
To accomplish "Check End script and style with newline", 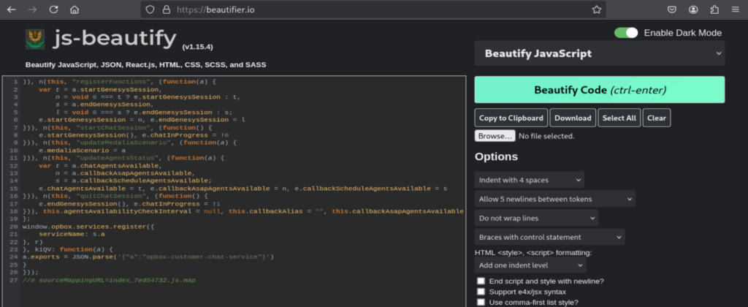I will 481,281.
